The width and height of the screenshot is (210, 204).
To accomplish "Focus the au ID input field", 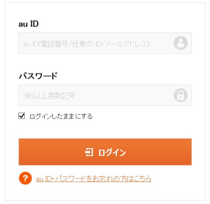I will click(105, 43).
